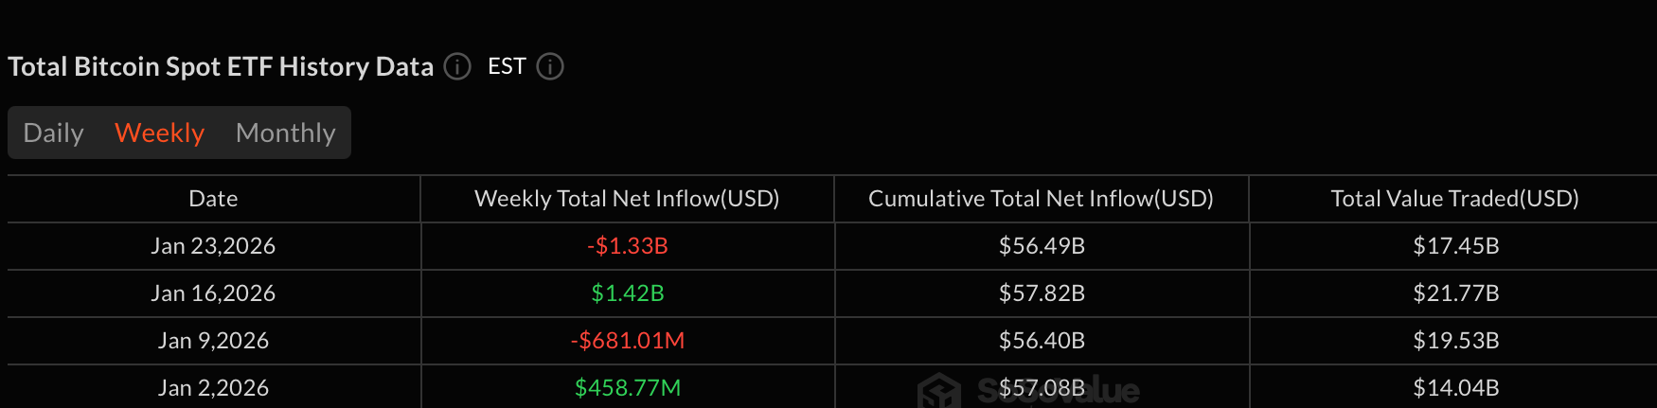Switch to the Daily tab
The image size is (1657, 408).
pos(54,133)
